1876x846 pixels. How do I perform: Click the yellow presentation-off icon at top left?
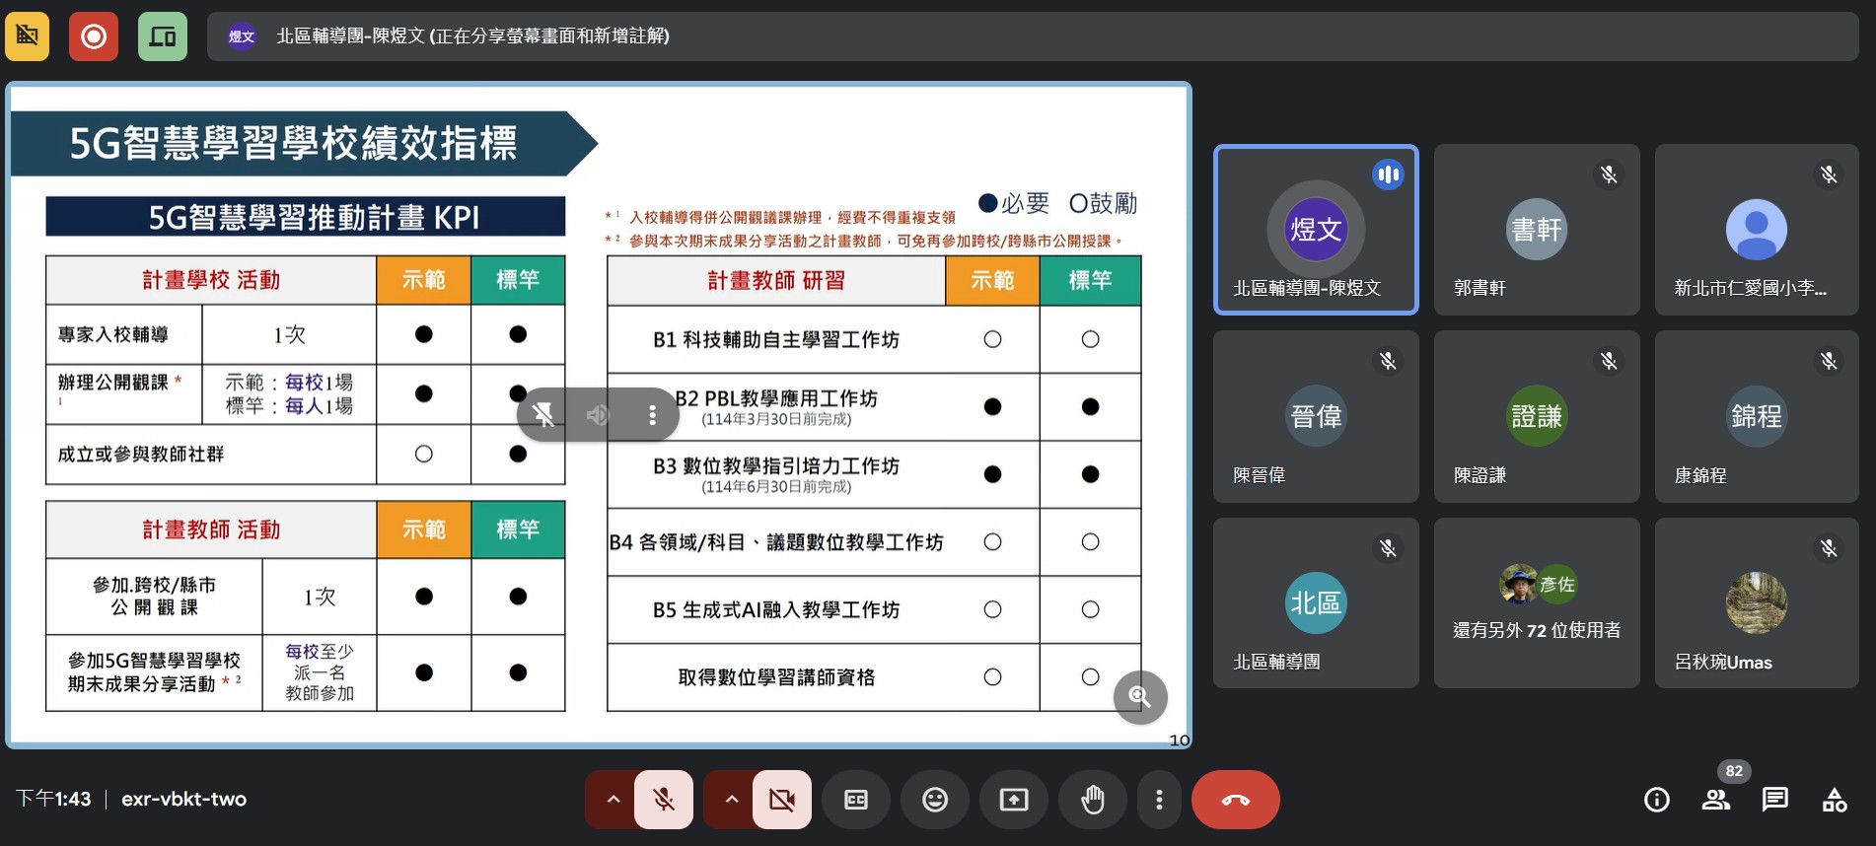[x=28, y=36]
